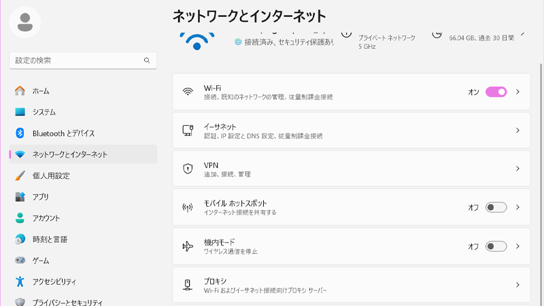Click the user account avatar icon
Image resolution: width=544 pixels, height=306 pixels.
click(25, 22)
